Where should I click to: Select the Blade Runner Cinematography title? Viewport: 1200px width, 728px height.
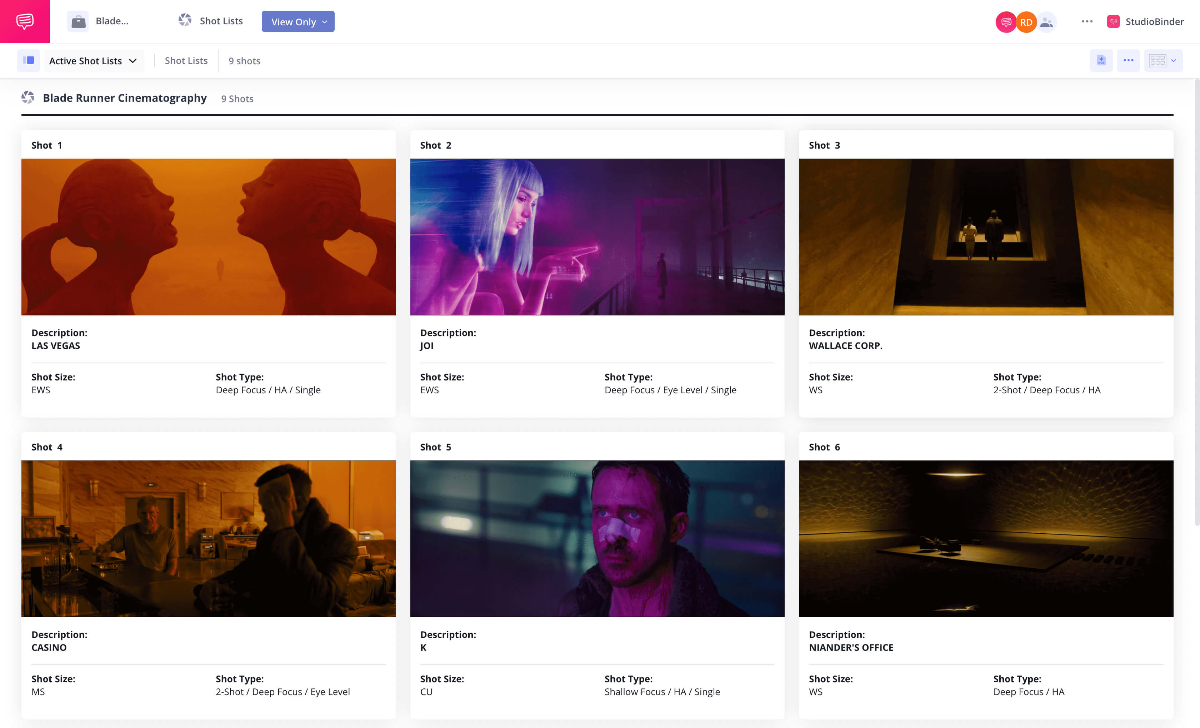point(125,98)
